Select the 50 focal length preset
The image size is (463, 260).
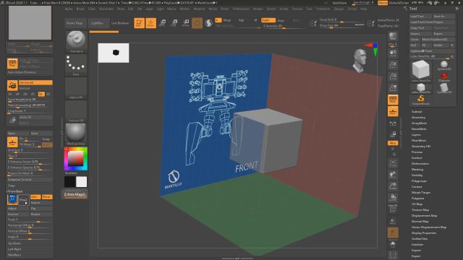click(41, 94)
